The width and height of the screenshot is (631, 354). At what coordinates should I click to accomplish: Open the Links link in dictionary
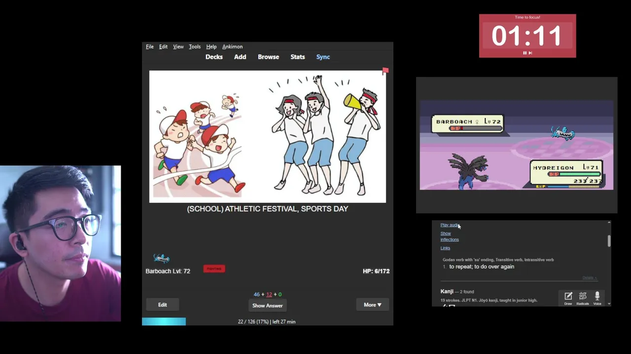pyautogui.click(x=445, y=248)
